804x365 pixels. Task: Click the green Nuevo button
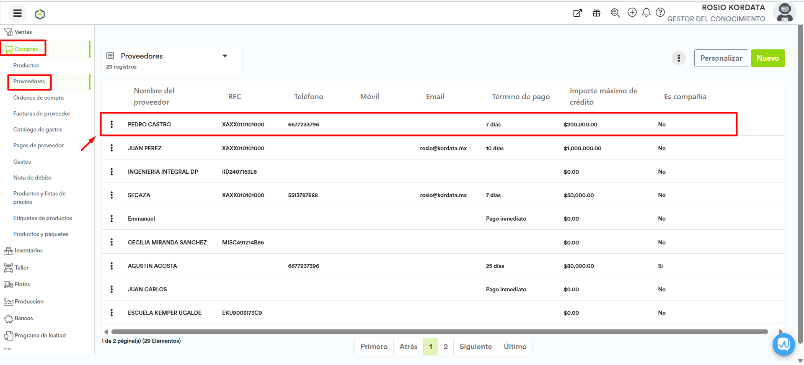[767, 58]
